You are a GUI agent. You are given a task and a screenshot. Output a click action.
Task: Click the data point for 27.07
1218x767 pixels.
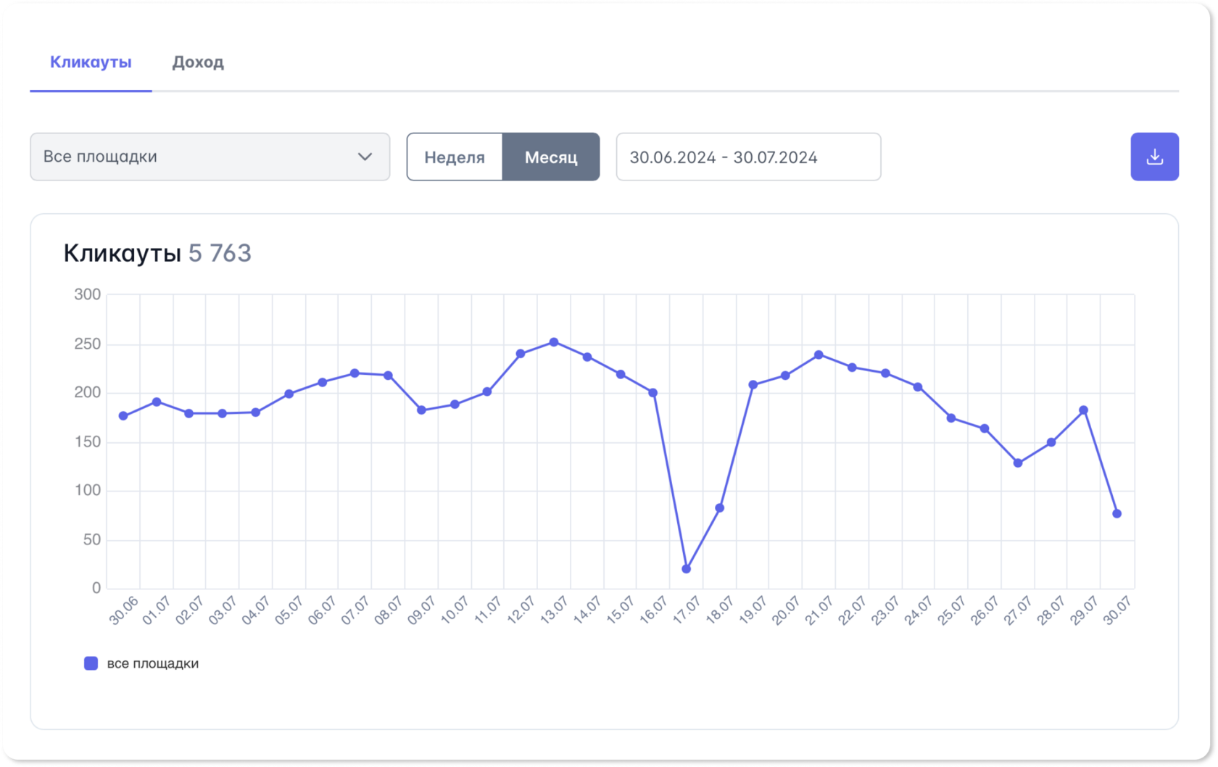(x=1018, y=463)
